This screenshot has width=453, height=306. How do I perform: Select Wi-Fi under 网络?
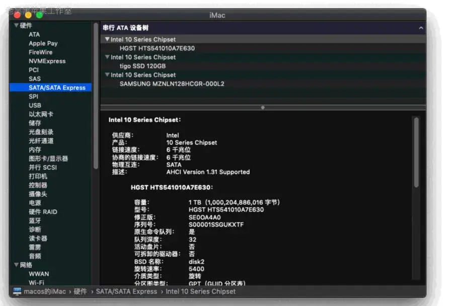36,282
